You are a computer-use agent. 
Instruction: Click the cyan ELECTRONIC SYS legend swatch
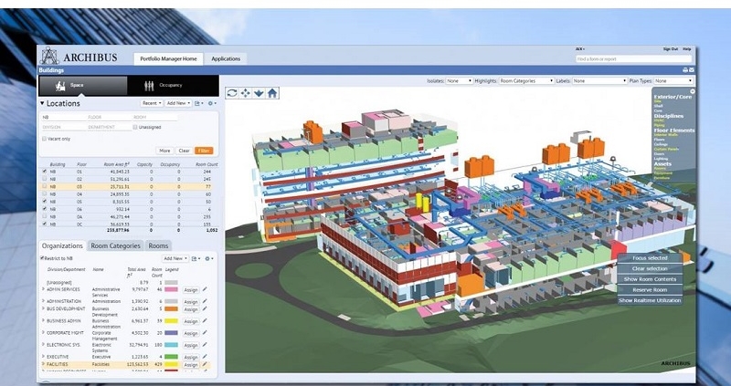(171, 345)
